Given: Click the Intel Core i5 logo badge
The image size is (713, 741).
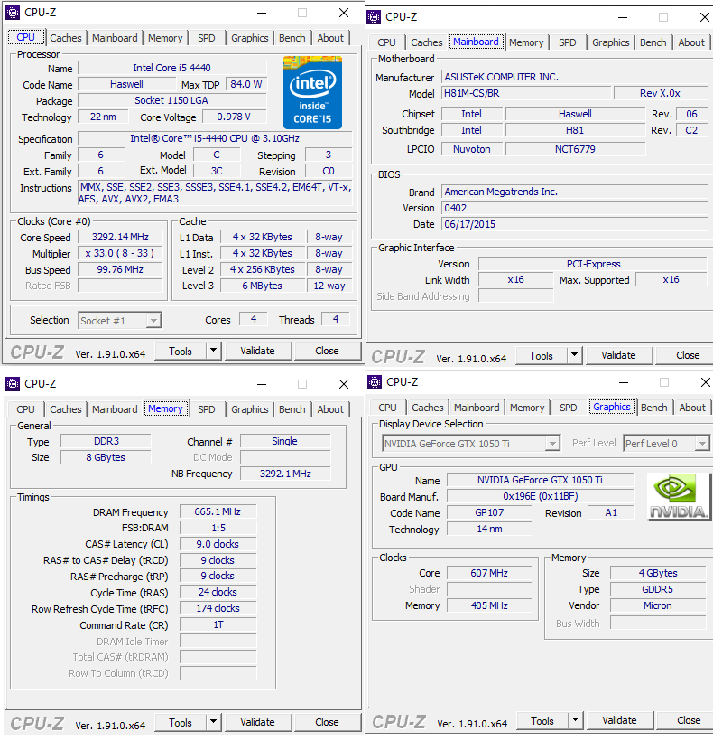Looking at the screenshot, I should (312, 91).
